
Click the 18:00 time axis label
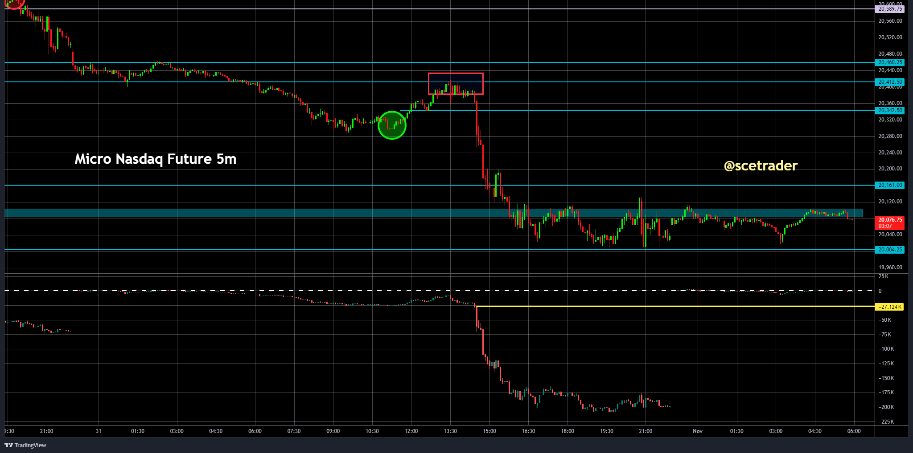click(x=568, y=431)
